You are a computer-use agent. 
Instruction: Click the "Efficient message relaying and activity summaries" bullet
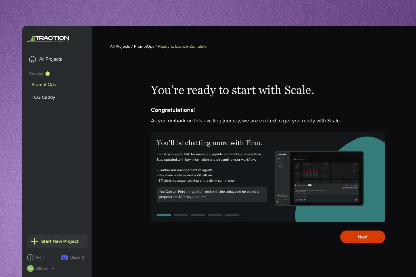click(x=196, y=181)
